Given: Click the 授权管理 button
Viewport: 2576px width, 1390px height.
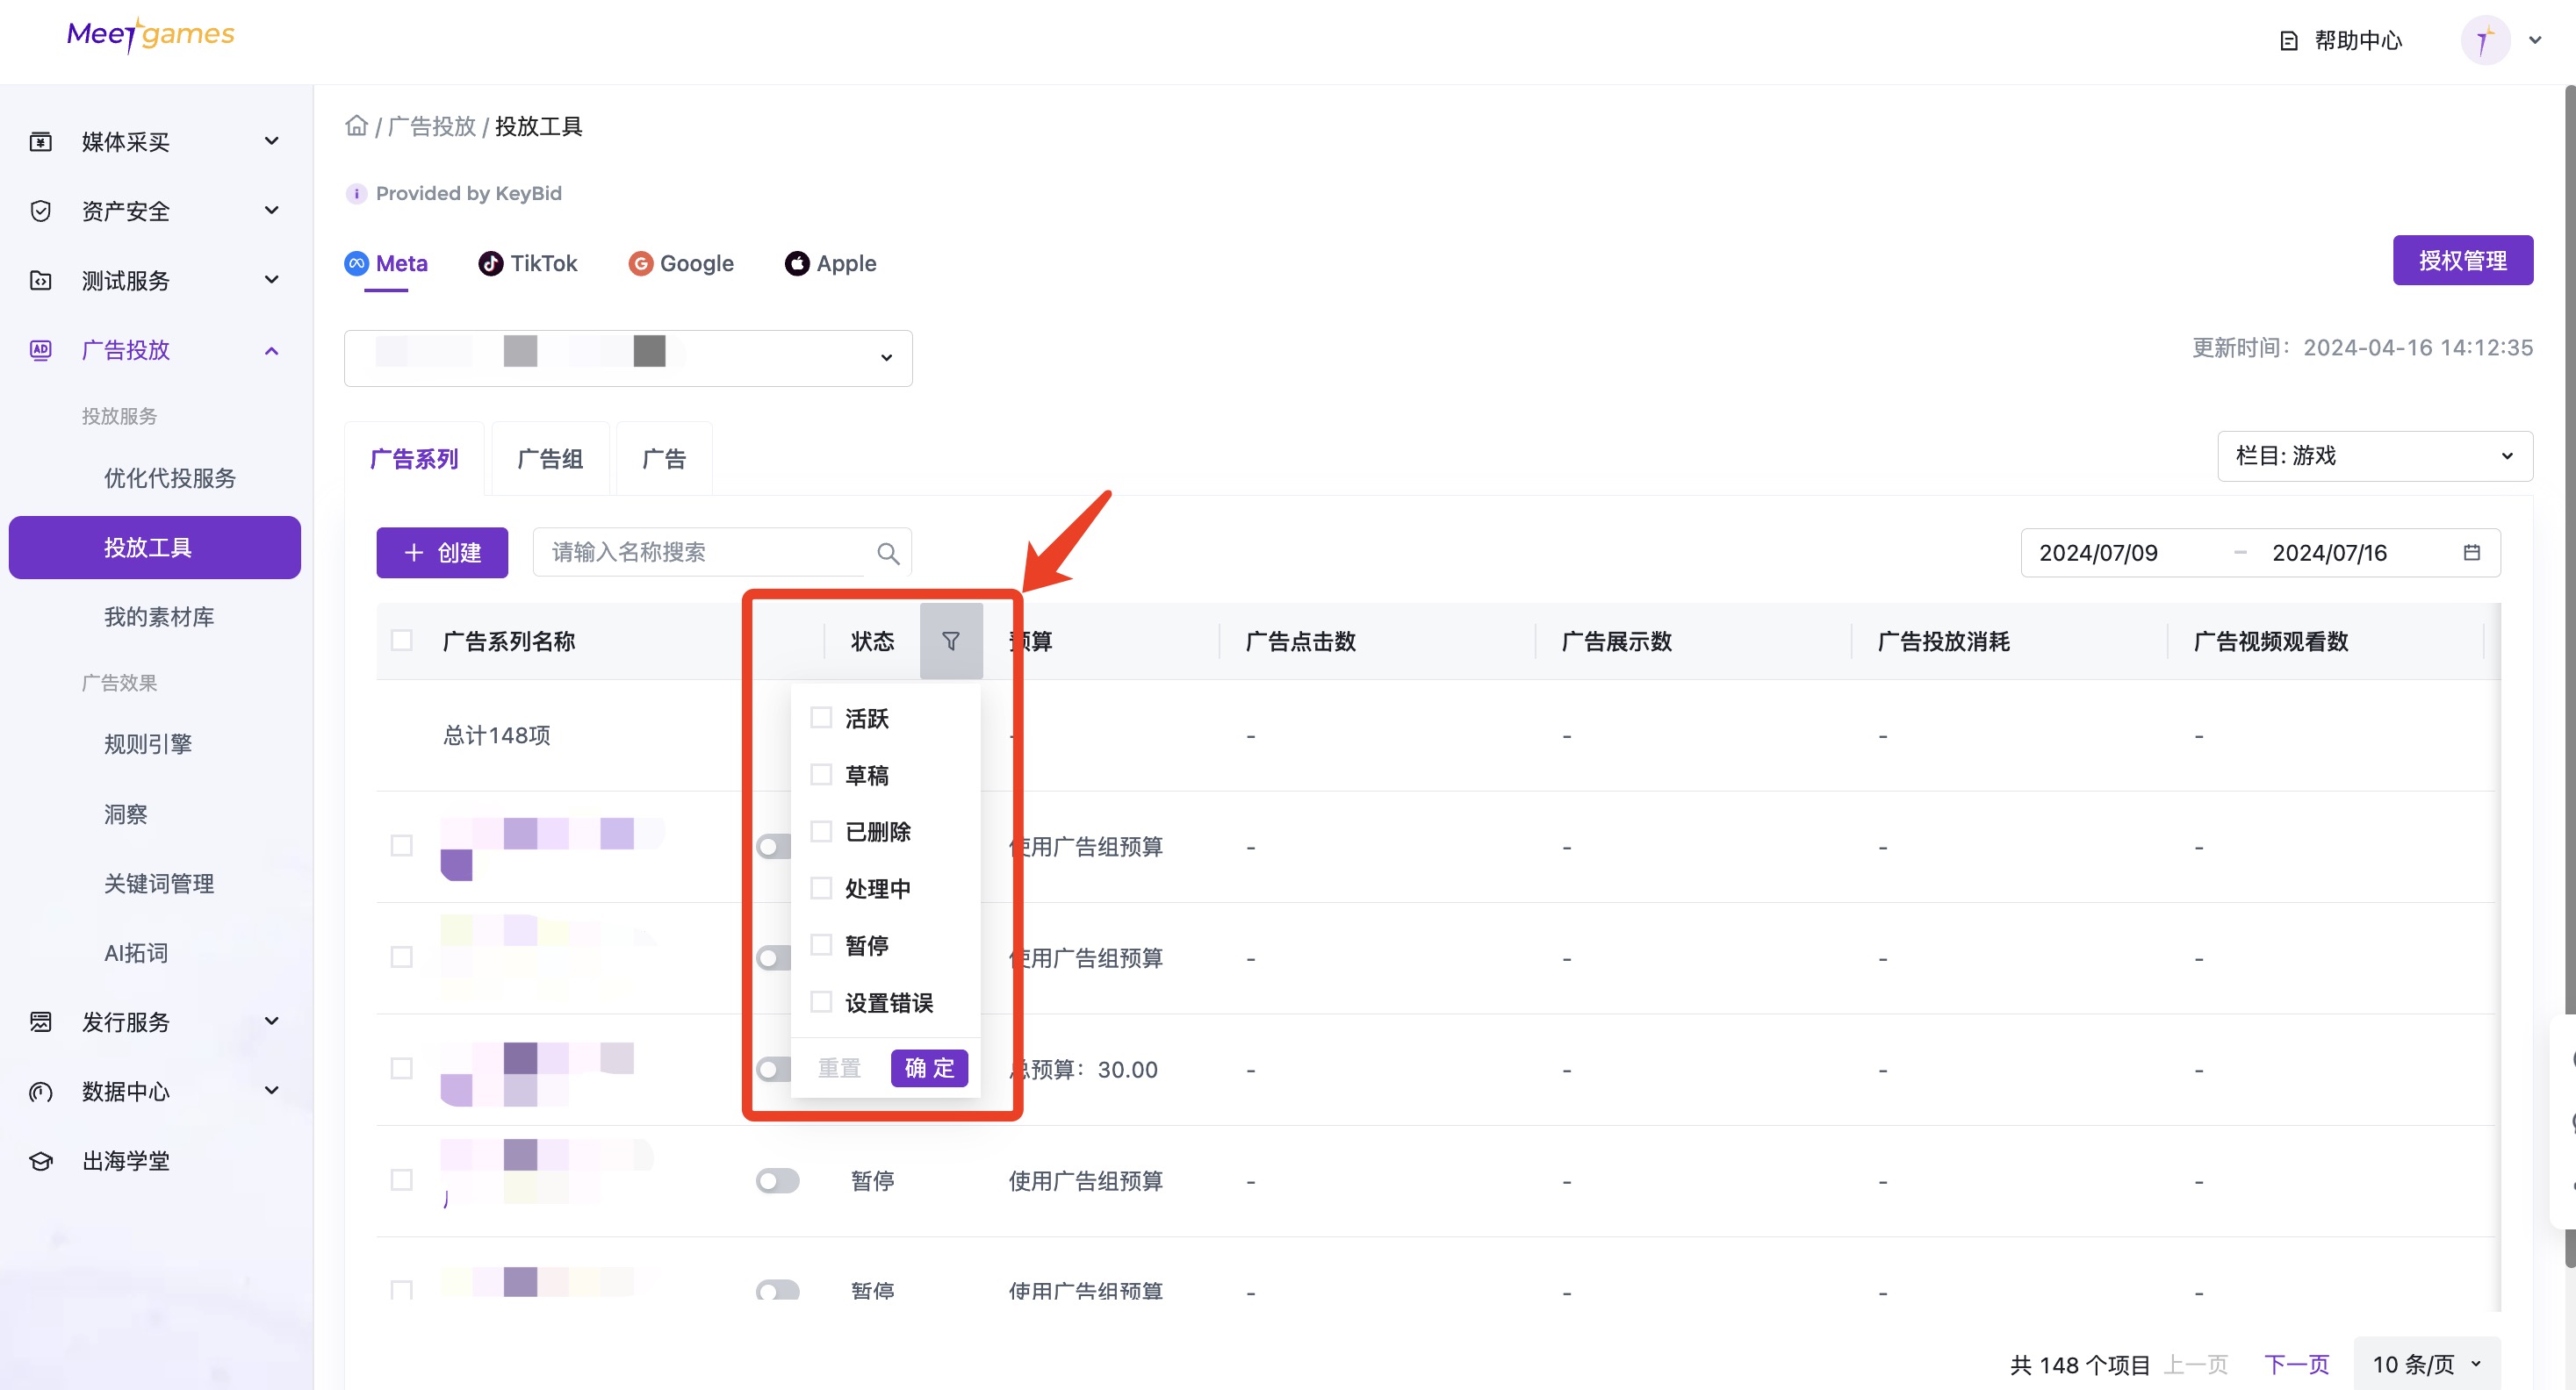Looking at the screenshot, I should pyautogui.click(x=2463, y=261).
